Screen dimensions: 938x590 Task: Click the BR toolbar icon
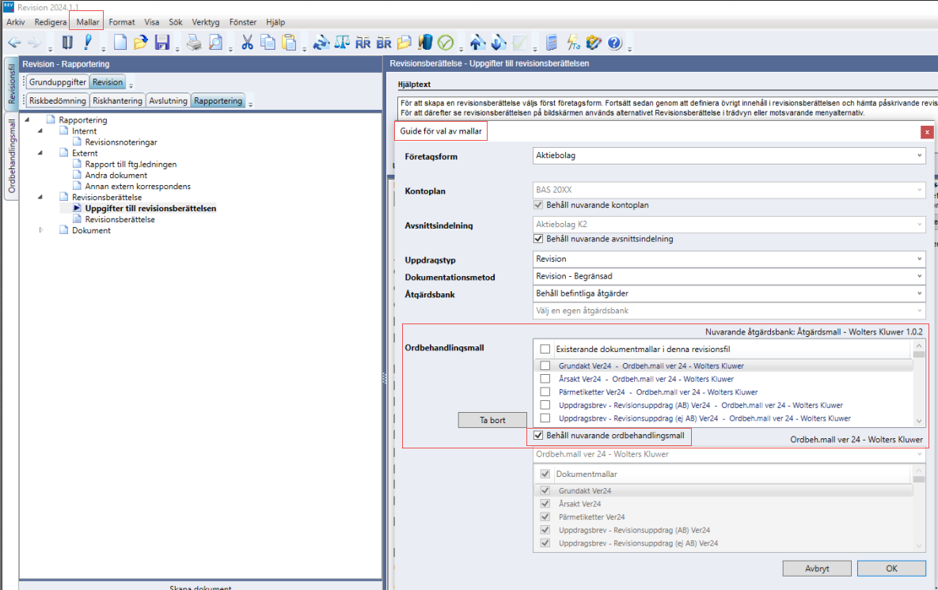(384, 43)
